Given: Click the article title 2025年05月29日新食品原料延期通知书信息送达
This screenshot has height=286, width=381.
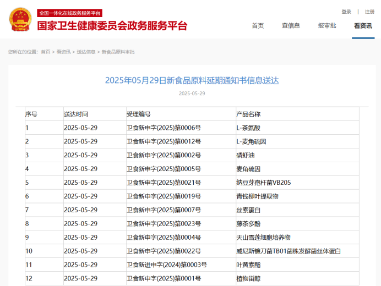Looking at the screenshot, I should 192,80.
